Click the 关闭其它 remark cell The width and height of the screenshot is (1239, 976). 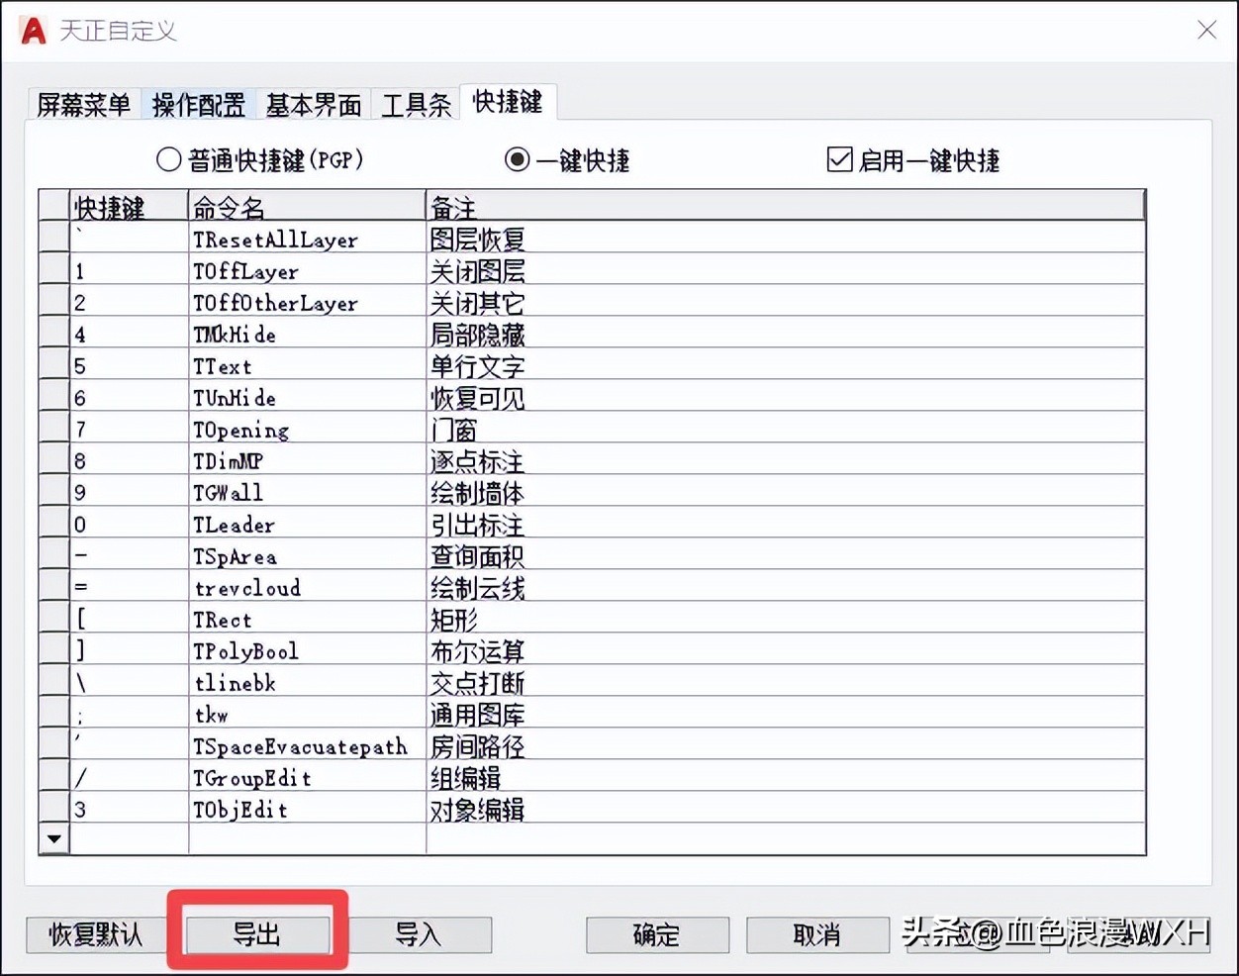[786, 302]
